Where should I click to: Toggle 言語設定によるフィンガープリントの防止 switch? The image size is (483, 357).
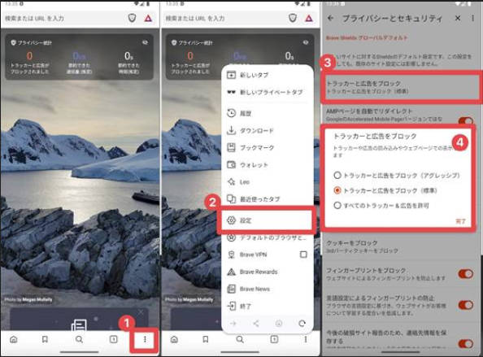(466, 305)
